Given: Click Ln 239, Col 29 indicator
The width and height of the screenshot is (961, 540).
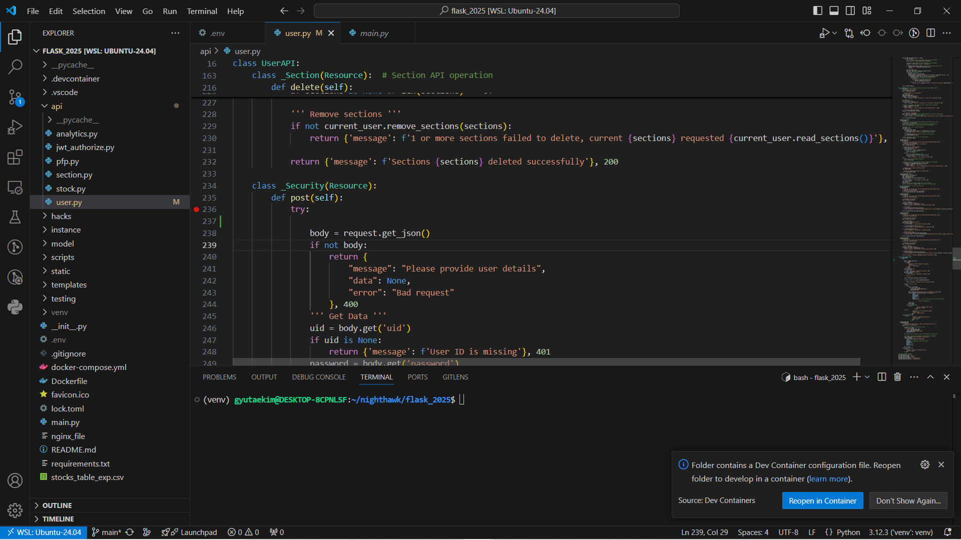Looking at the screenshot, I should (x=704, y=532).
